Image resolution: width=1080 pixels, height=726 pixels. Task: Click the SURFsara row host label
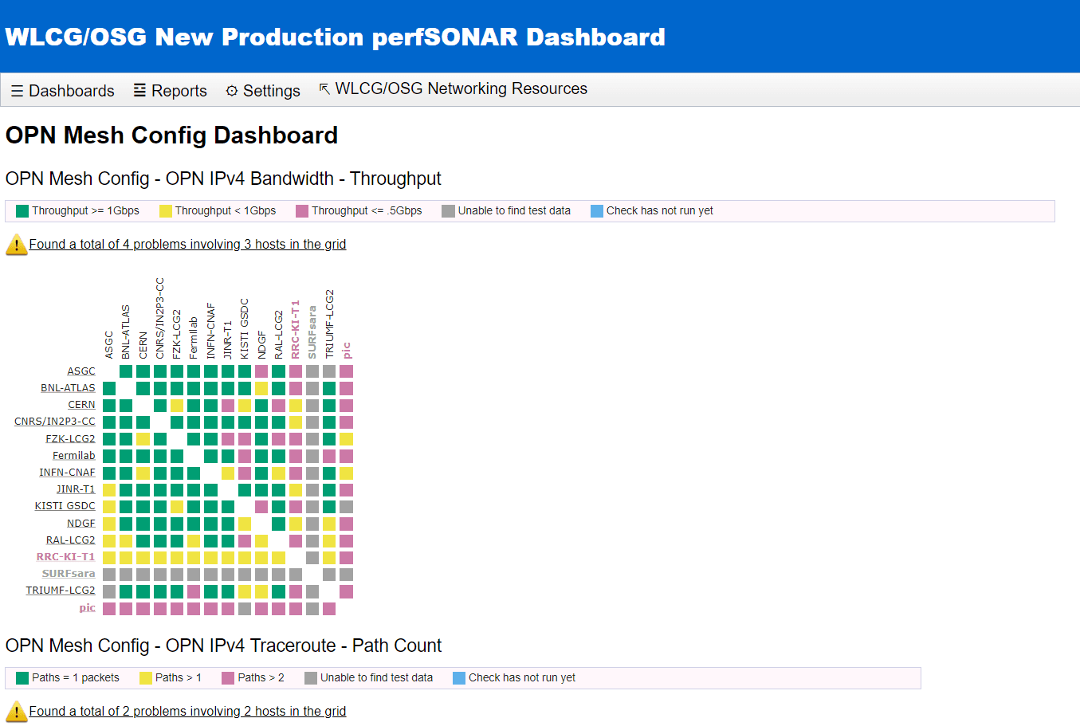(x=68, y=574)
